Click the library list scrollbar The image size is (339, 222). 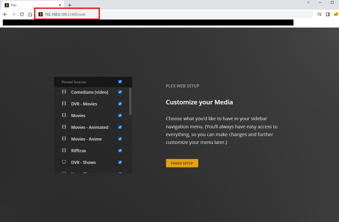[x=130, y=101]
